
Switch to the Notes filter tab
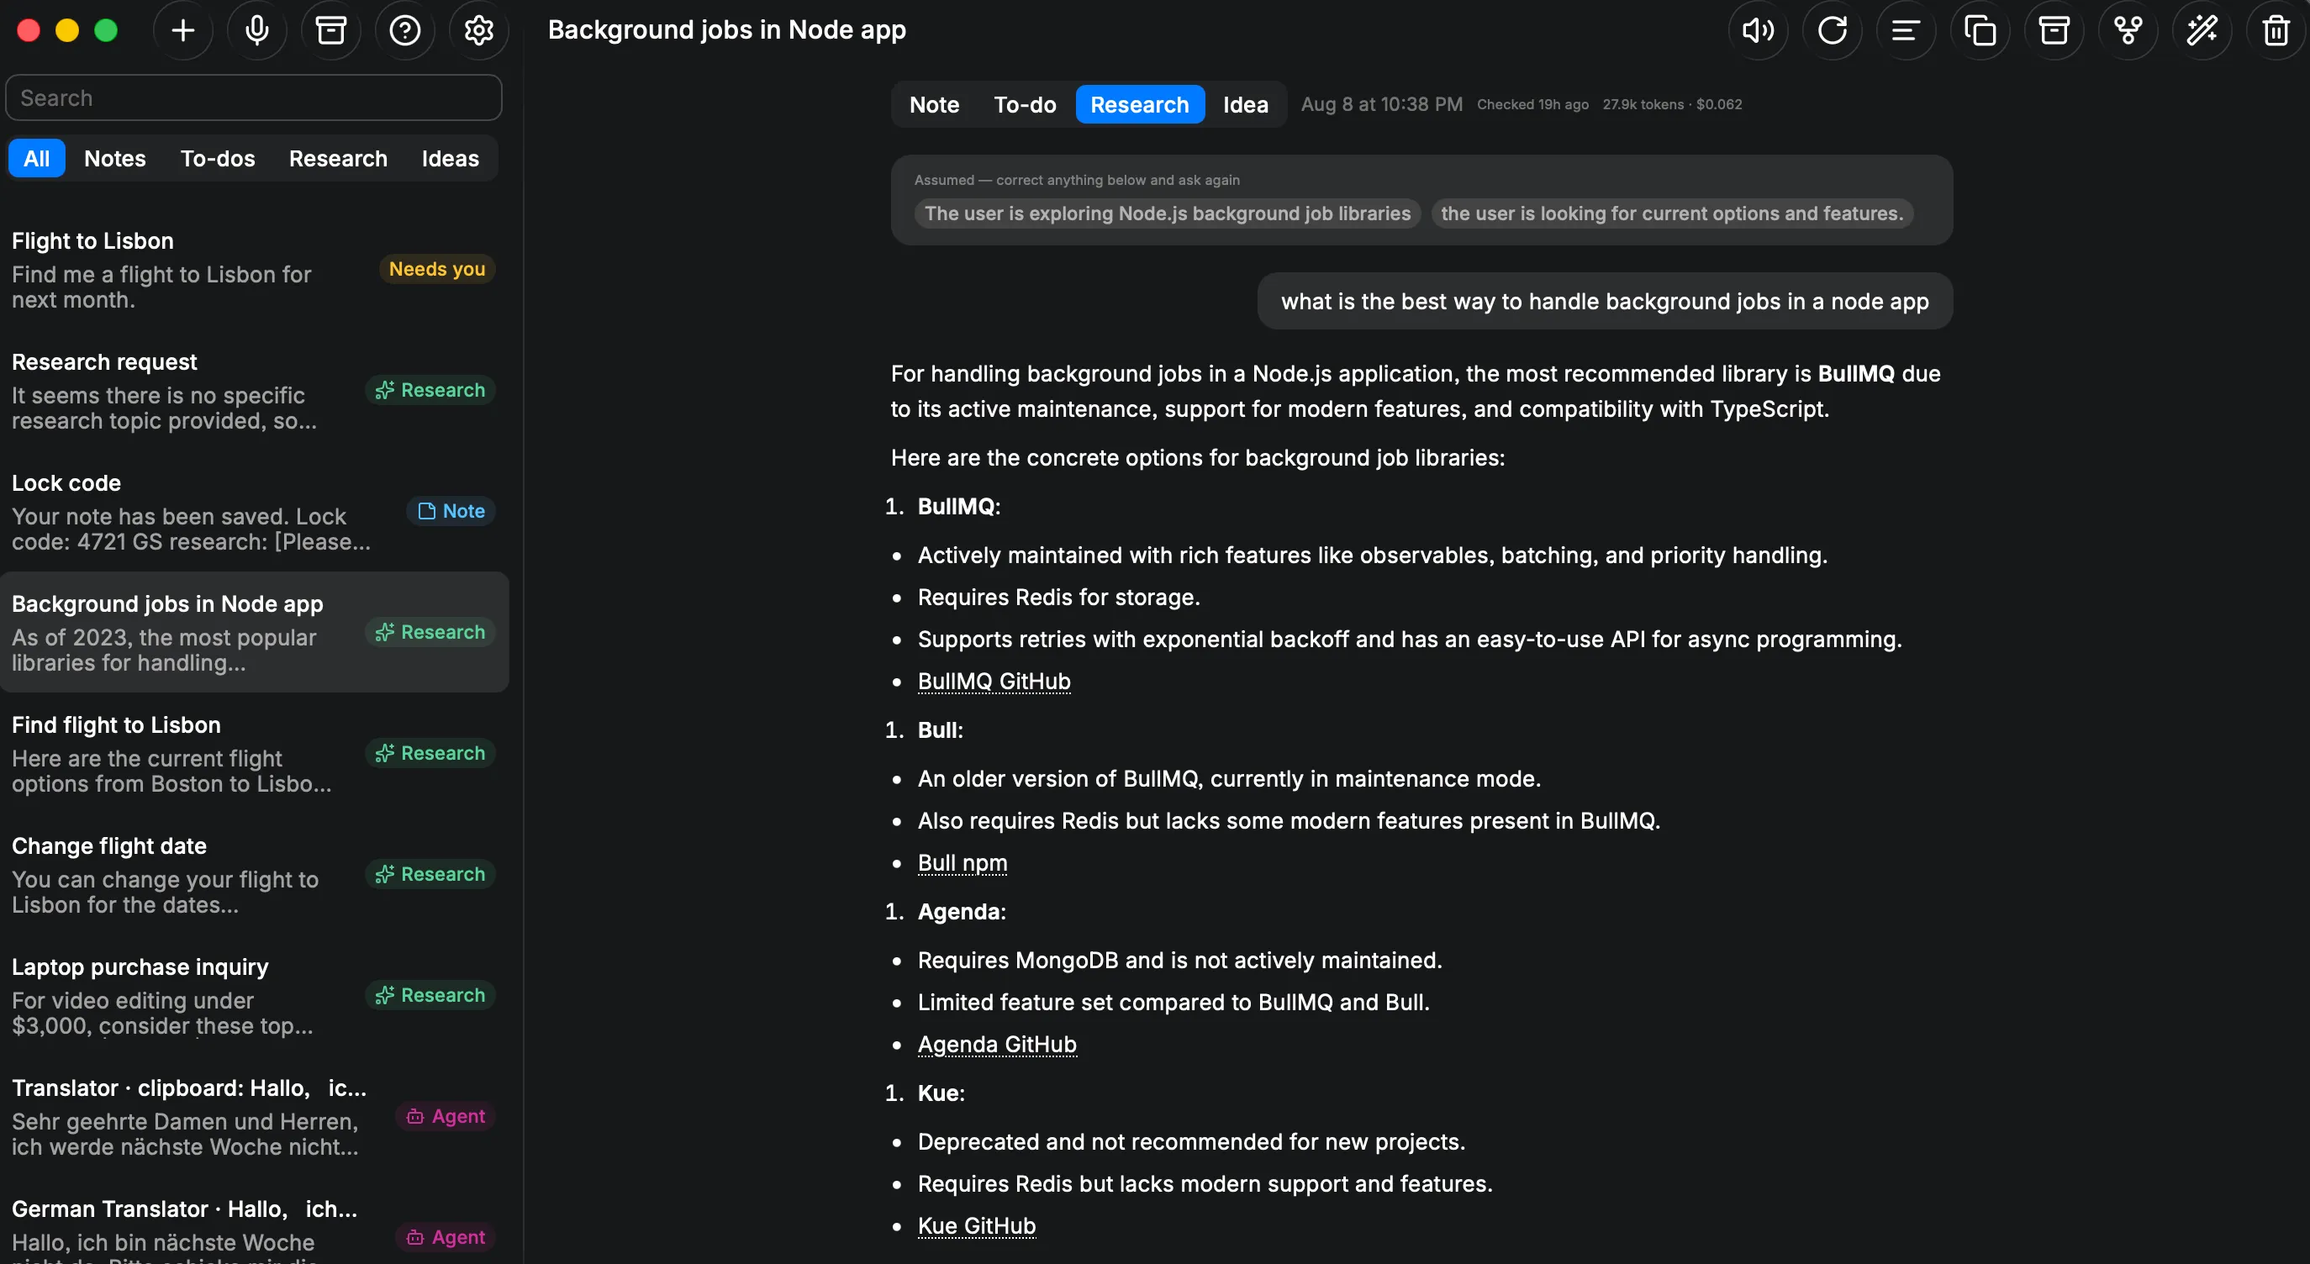(x=115, y=159)
